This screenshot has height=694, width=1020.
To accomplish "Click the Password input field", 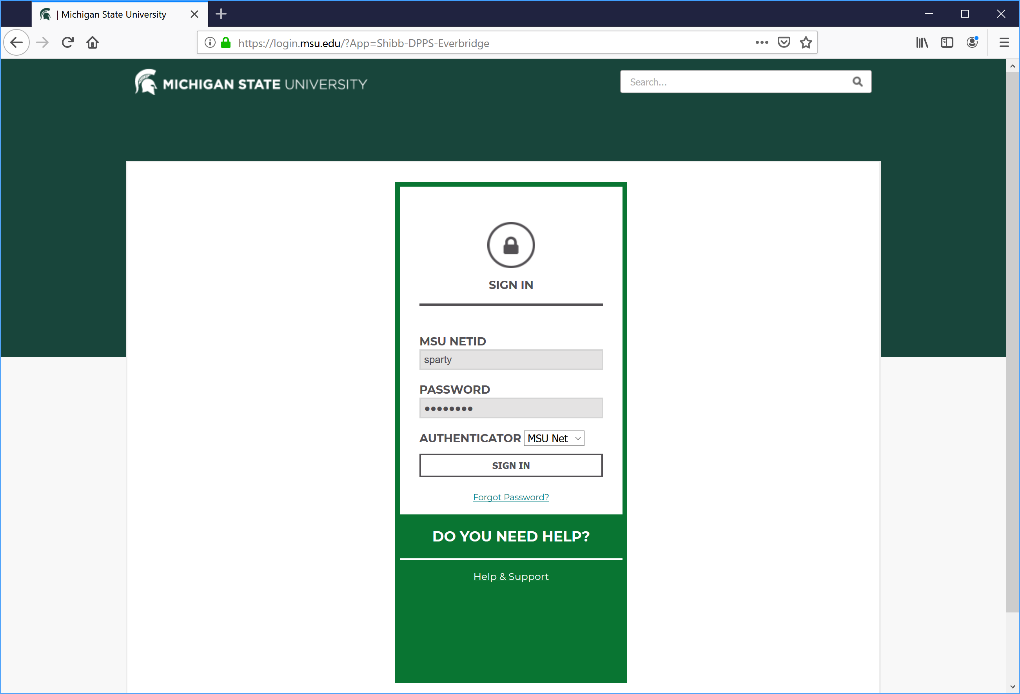I will pos(511,408).
